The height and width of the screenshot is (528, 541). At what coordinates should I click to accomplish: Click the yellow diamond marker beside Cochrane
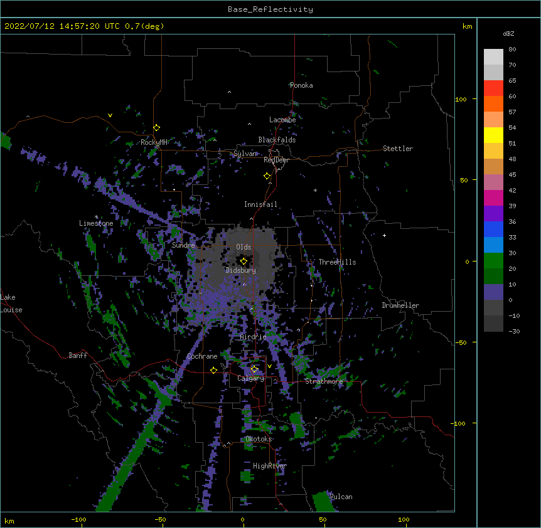213,370
